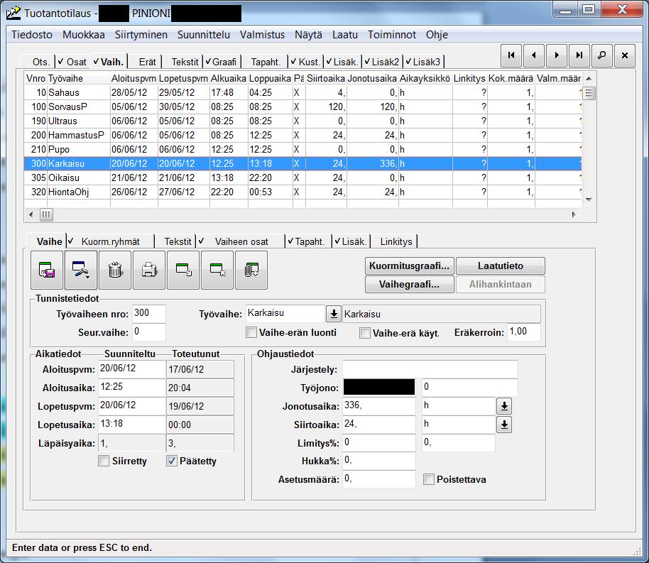
Task: Open the Siirtyminen menu
Action: click(x=141, y=35)
